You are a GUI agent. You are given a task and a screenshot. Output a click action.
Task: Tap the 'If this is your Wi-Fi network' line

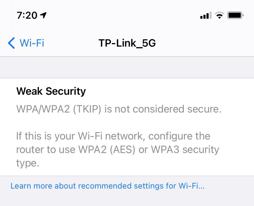(x=113, y=136)
